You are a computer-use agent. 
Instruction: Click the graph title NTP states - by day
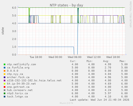(x=66, y=5)
